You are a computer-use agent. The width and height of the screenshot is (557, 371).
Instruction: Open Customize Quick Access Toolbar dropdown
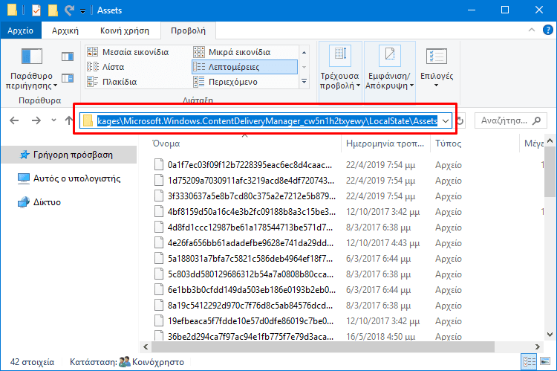pos(82,11)
